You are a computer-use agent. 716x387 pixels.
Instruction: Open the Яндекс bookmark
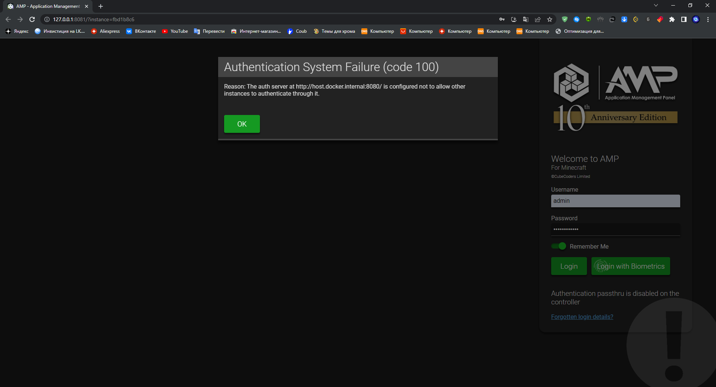17,31
